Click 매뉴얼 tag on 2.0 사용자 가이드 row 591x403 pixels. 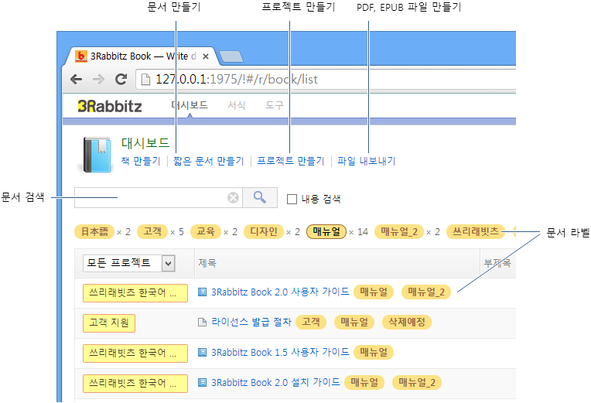(374, 292)
